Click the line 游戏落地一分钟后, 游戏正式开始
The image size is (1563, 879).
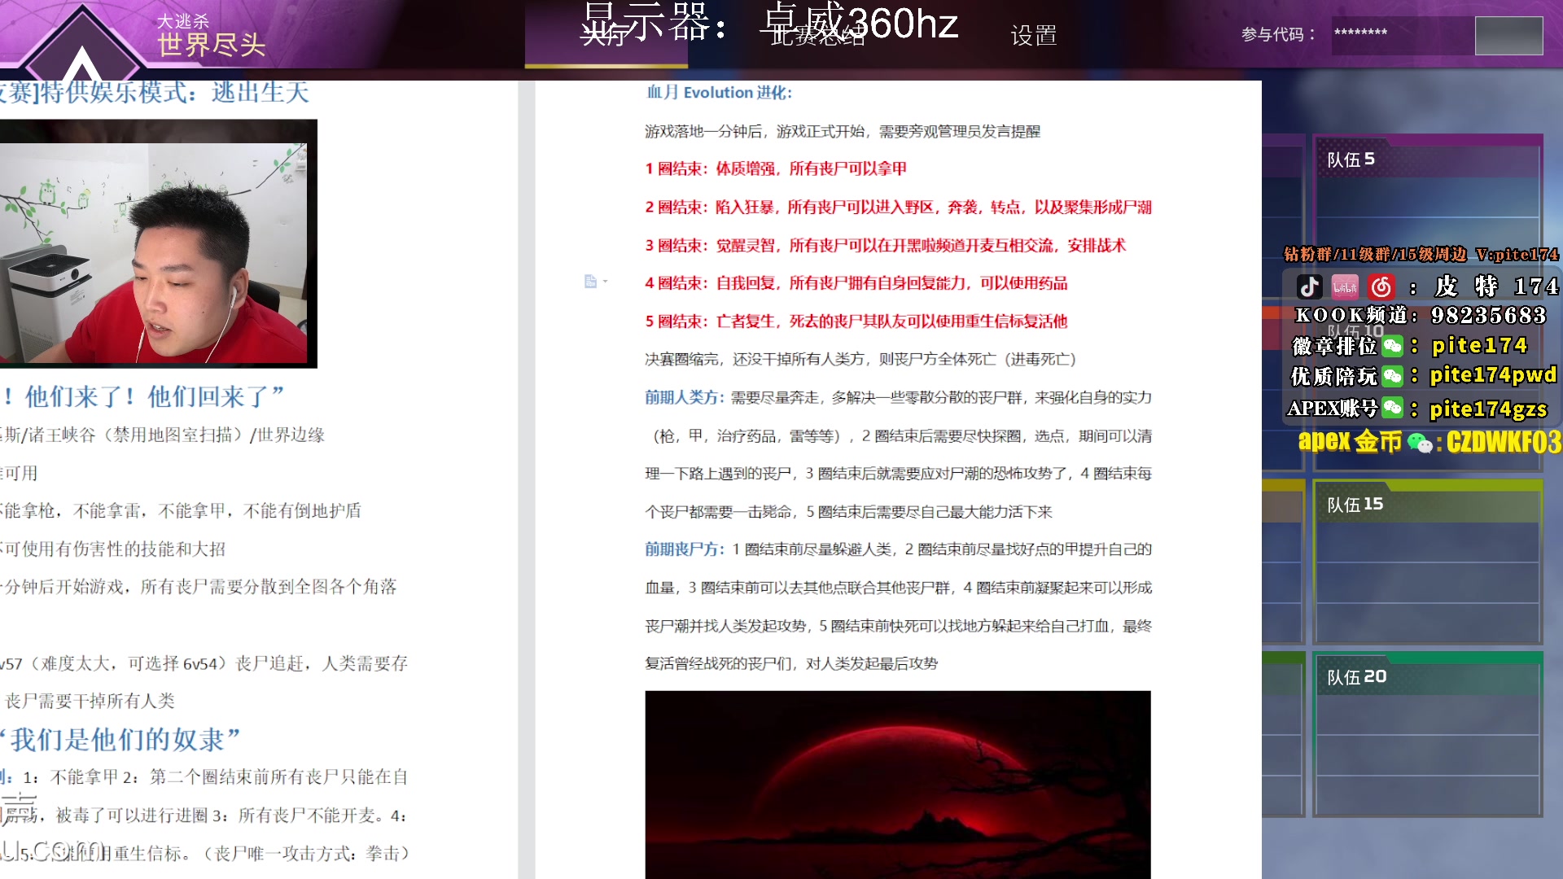pyautogui.click(x=843, y=131)
